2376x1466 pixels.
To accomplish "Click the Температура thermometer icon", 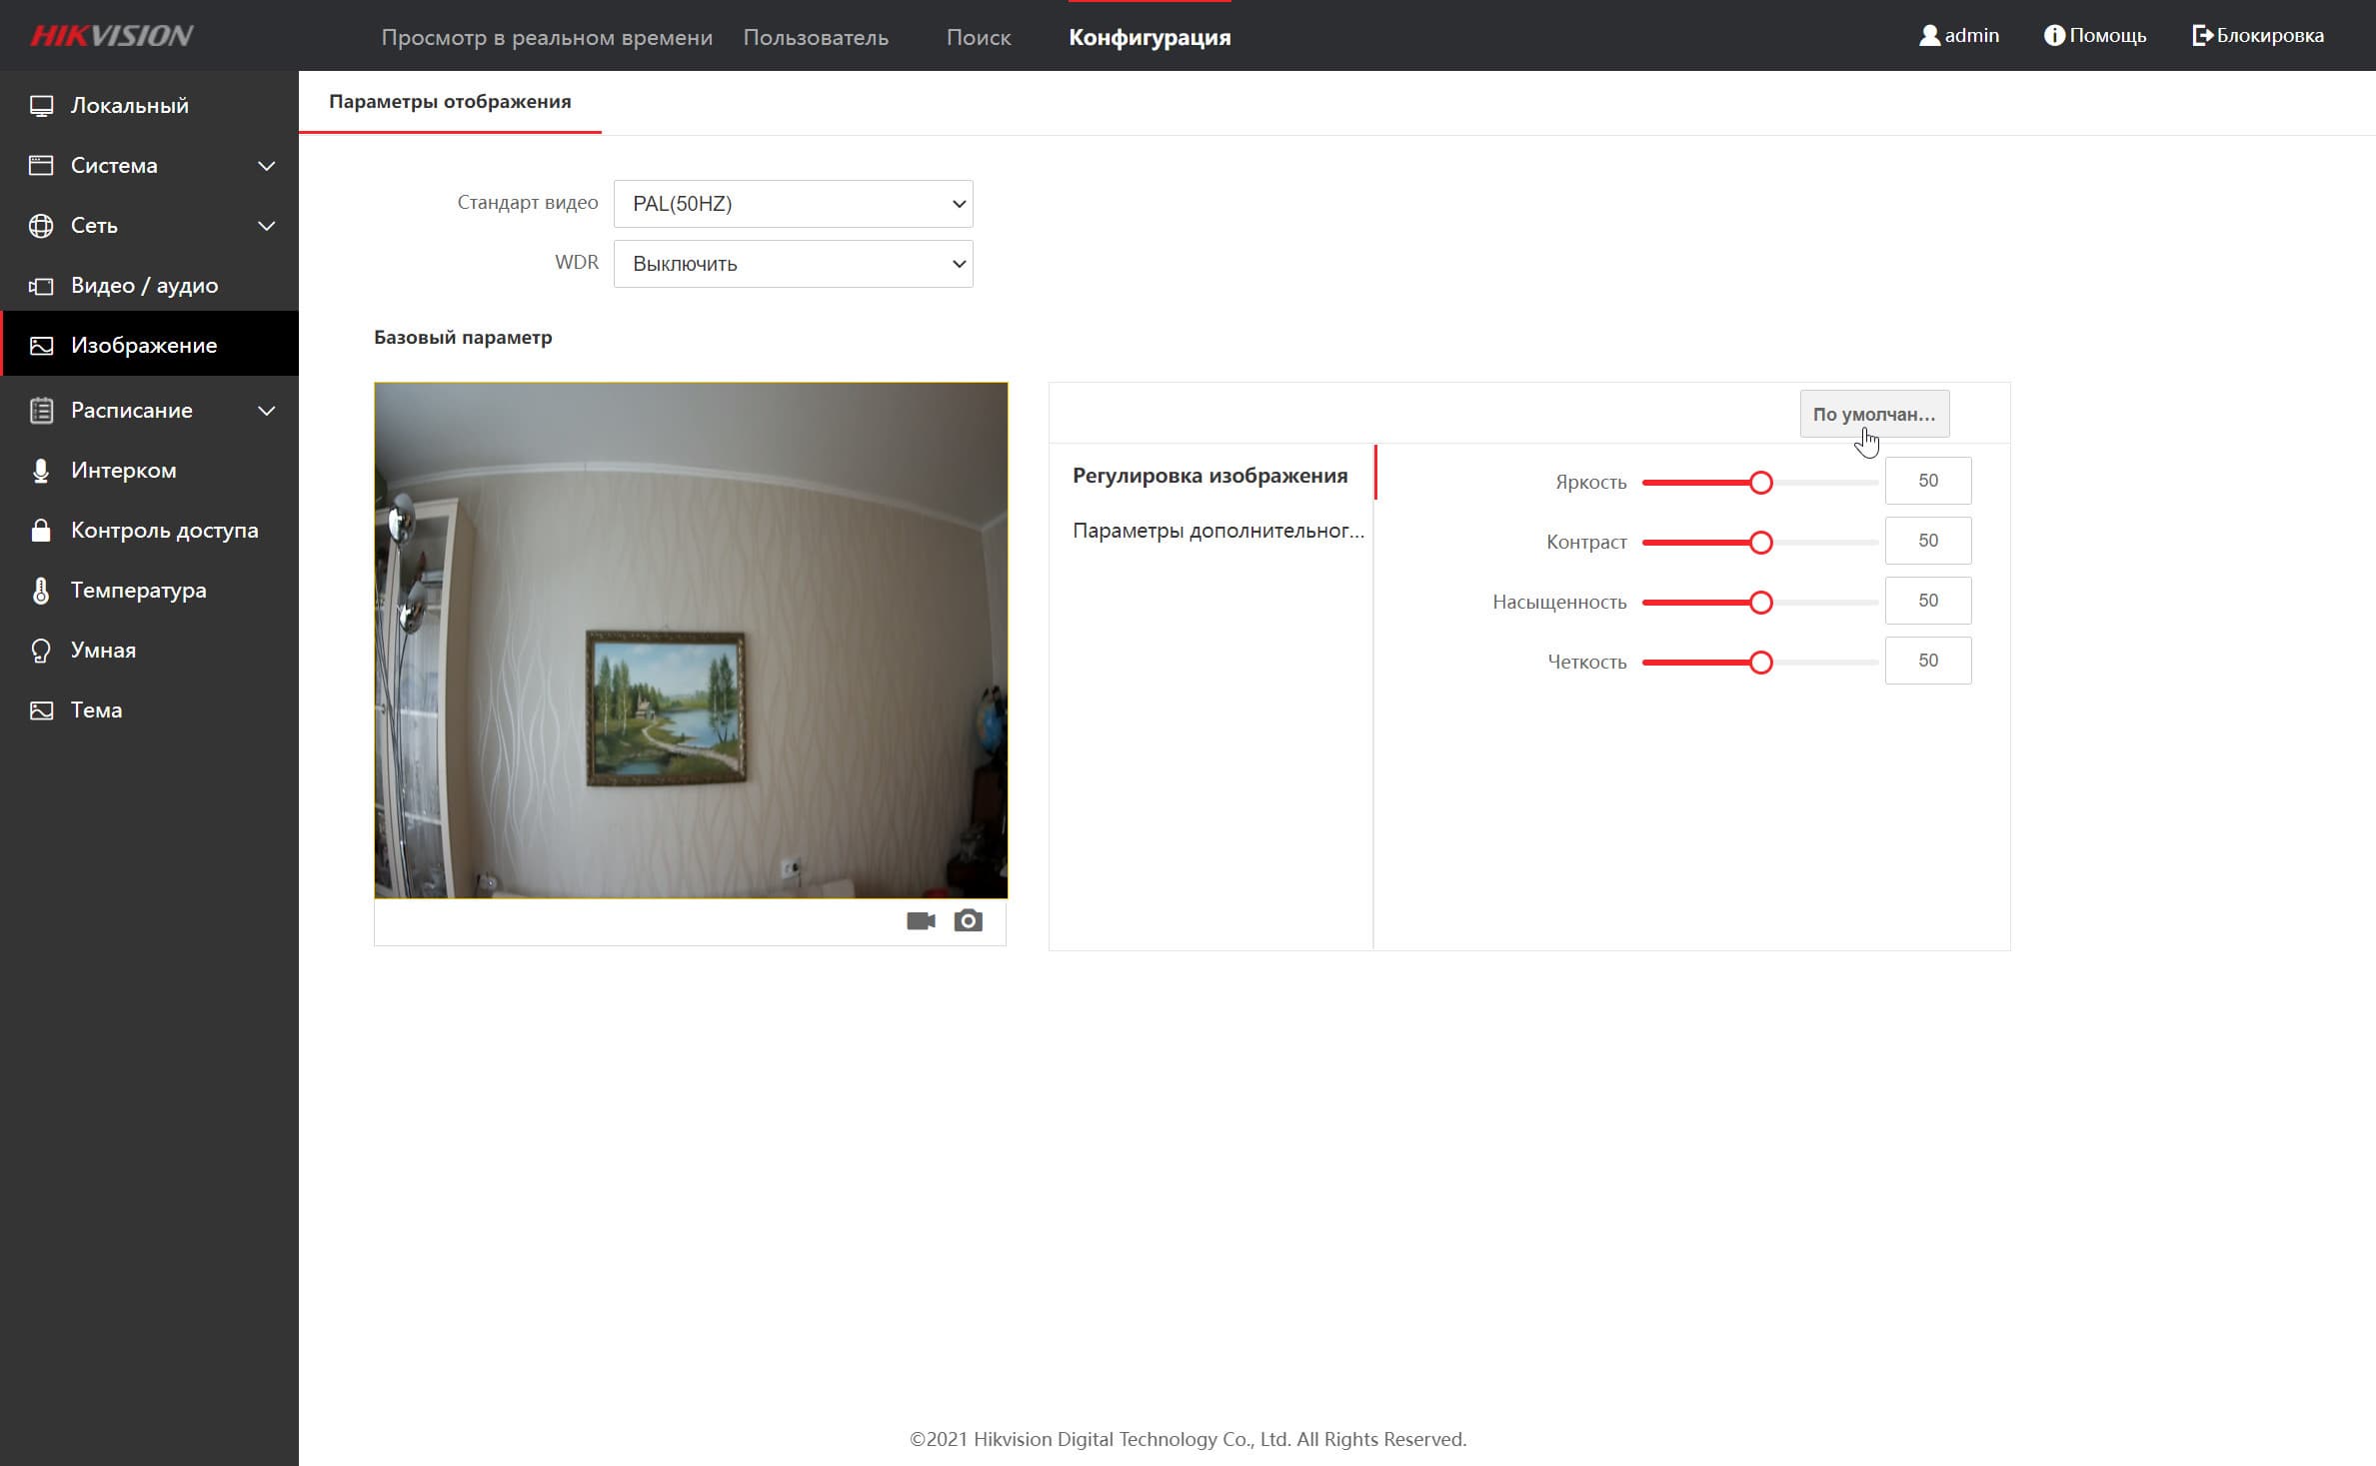I will (41, 591).
